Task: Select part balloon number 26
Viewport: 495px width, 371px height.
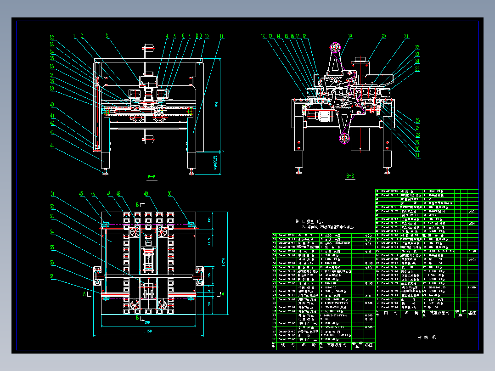Action: [x=418, y=121]
